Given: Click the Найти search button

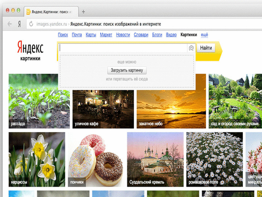Looking at the screenshot, I should [x=206, y=48].
